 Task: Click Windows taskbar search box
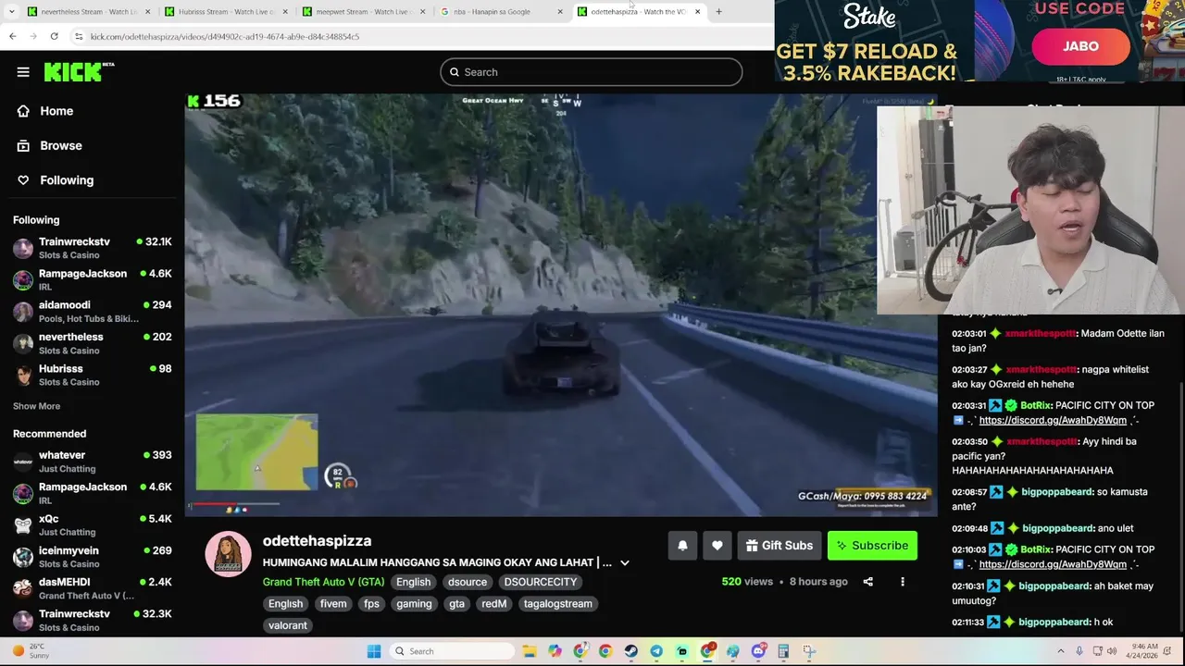[x=451, y=651]
